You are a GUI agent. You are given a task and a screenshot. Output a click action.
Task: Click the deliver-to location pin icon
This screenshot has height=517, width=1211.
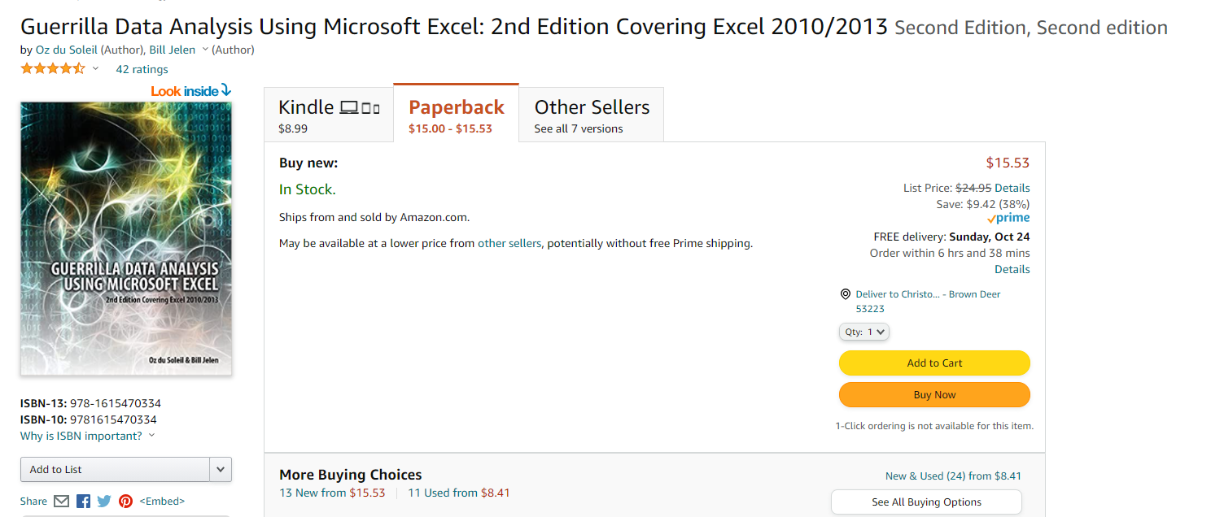click(x=846, y=294)
